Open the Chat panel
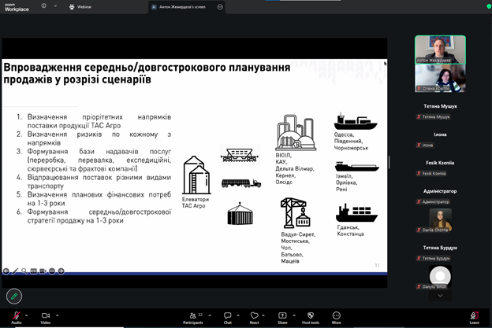 (x=227, y=315)
